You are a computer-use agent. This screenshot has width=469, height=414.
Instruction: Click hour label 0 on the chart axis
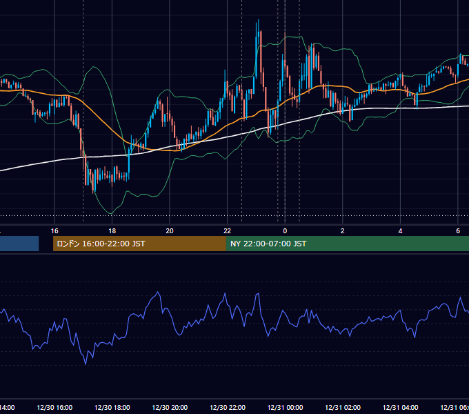pyautogui.click(x=285, y=231)
